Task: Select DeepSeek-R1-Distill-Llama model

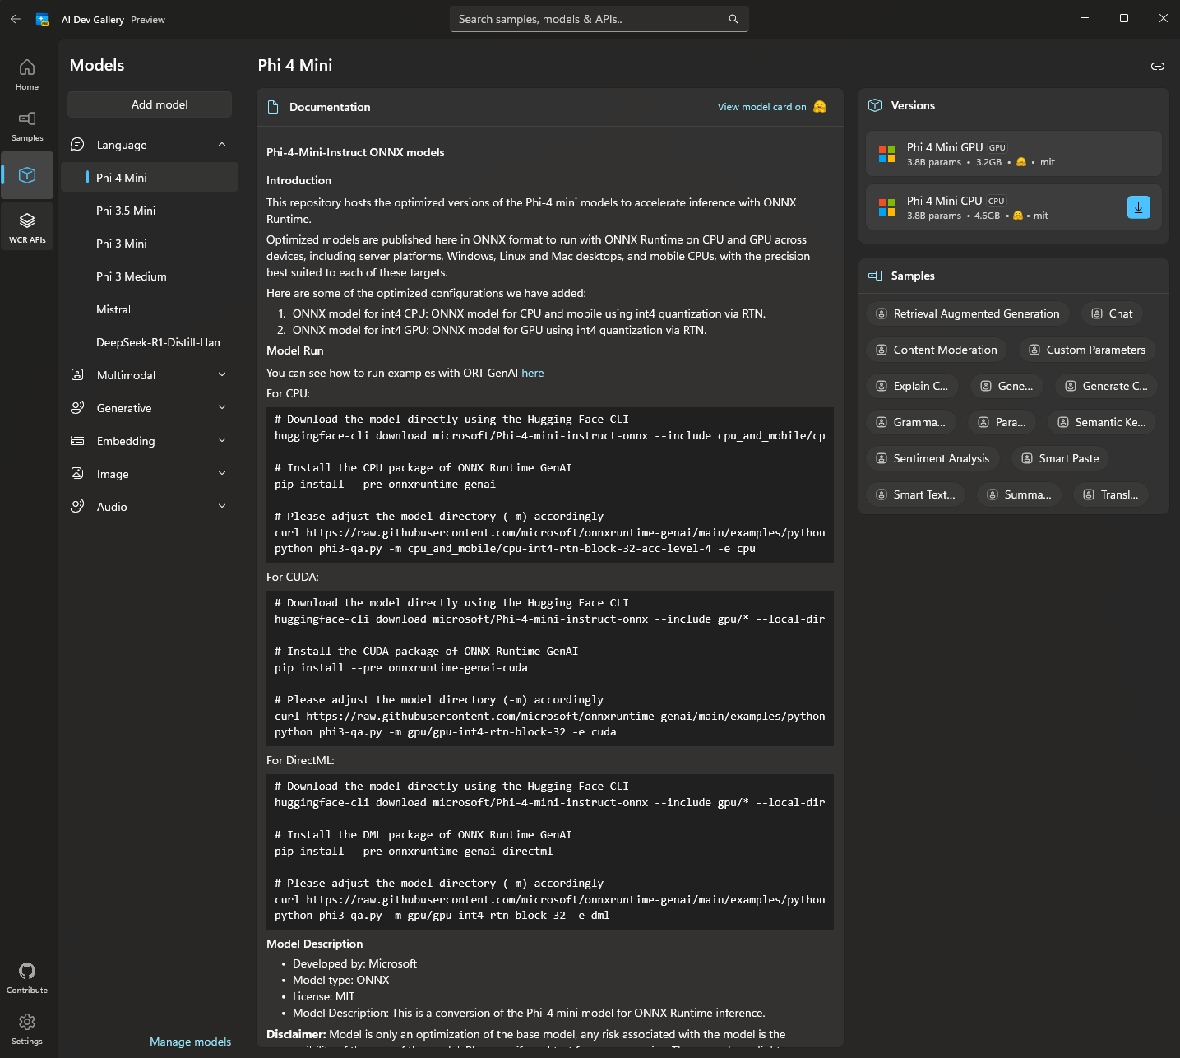Action: pos(150,342)
